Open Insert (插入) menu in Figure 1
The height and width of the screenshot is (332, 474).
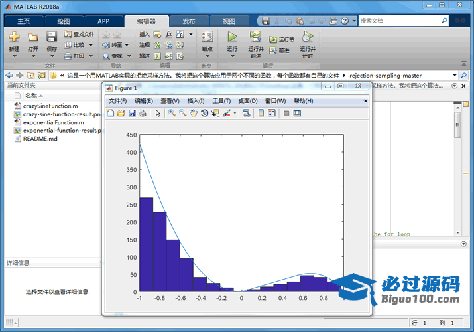tap(196, 101)
